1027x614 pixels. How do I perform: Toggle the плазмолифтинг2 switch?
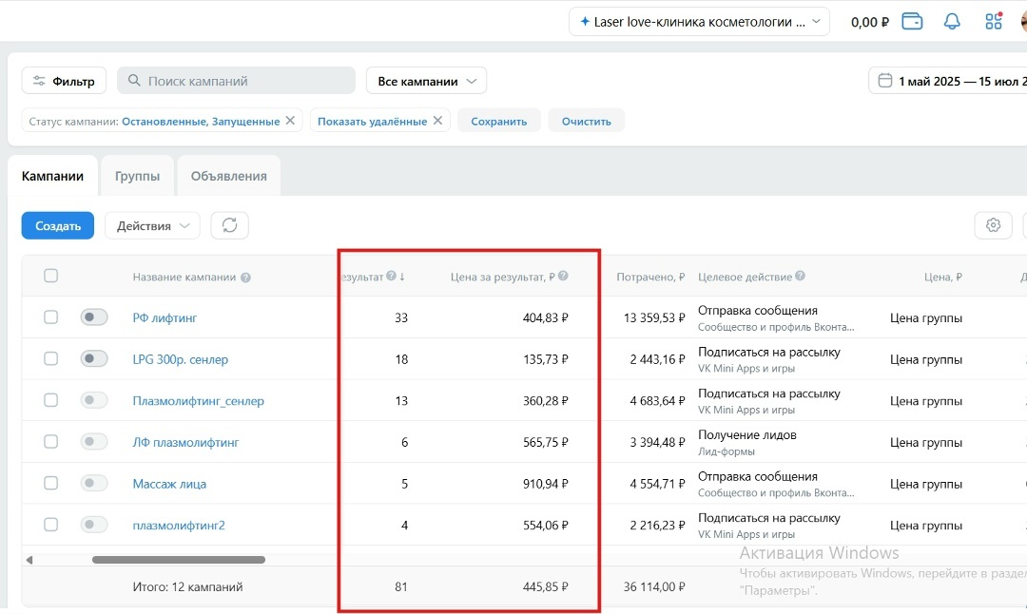click(x=93, y=525)
